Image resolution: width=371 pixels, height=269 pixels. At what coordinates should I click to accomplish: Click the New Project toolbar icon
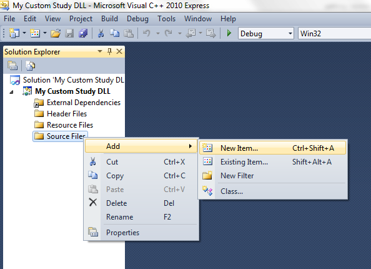tap(14, 33)
